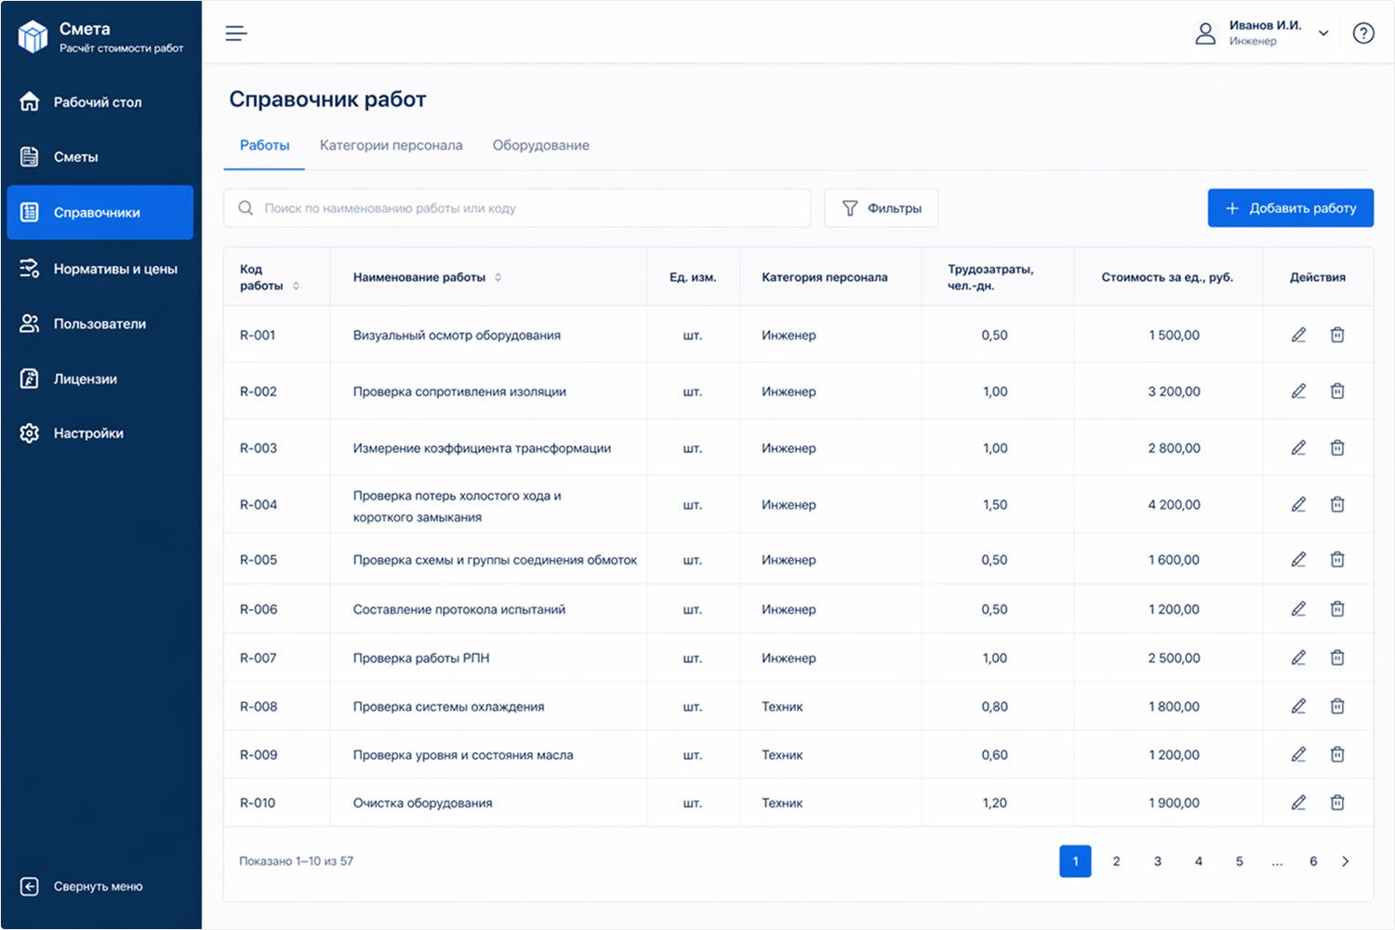This screenshot has height=930, width=1395.
Task: Delete work R-003 using trash icon
Action: click(1337, 448)
